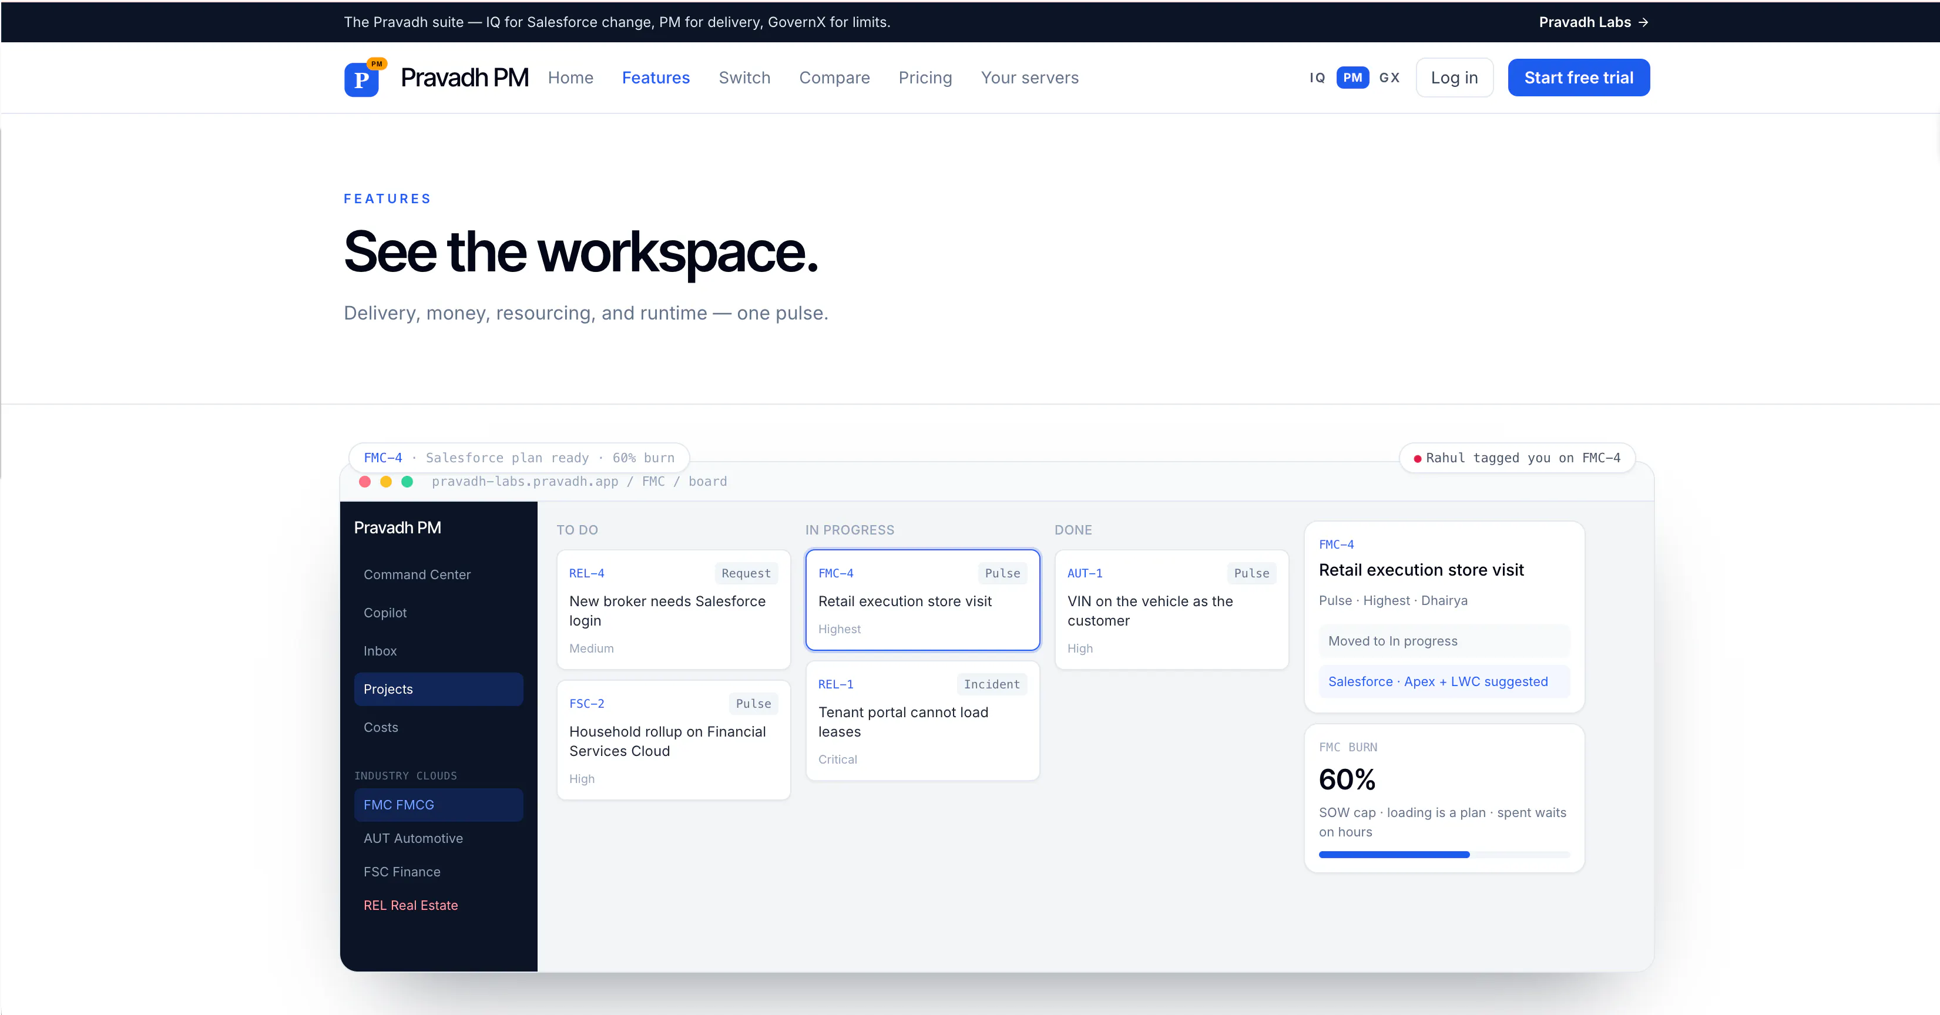Click red notification dot beside Rahul tagged
The image size is (1940, 1015).
(x=1417, y=459)
